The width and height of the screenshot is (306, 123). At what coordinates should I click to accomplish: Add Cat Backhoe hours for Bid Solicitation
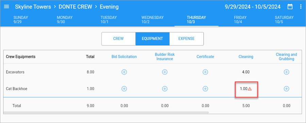pyautogui.click(x=124, y=89)
